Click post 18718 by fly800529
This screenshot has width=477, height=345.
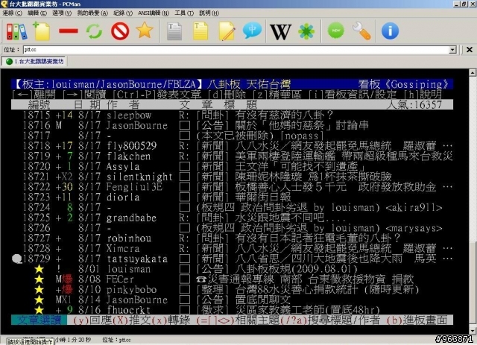[x=232, y=146]
